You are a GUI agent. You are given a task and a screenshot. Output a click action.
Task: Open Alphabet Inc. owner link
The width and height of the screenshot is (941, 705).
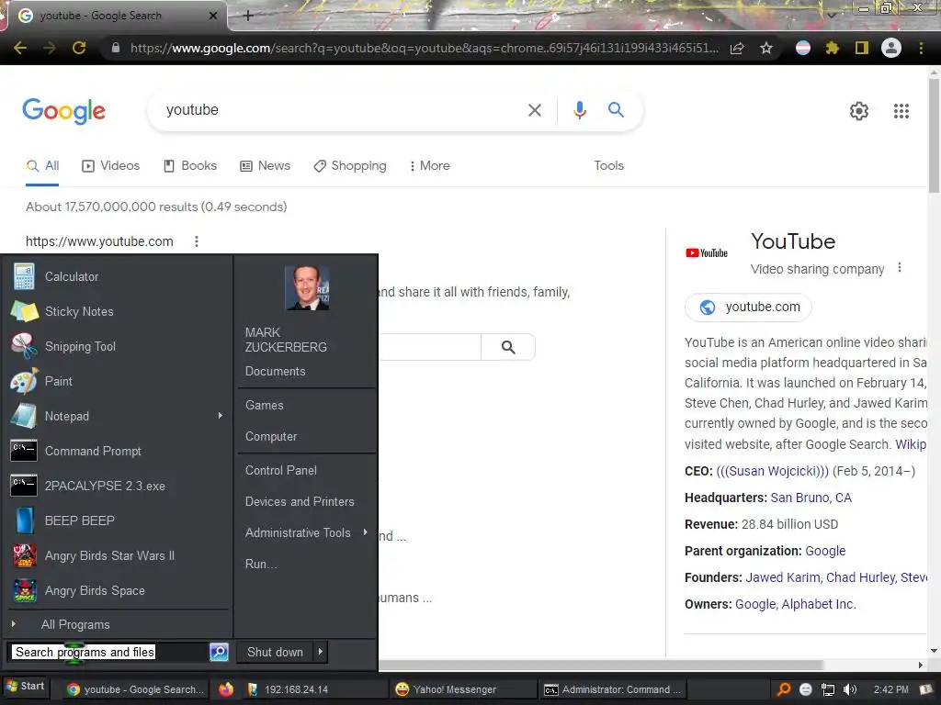[819, 604]
